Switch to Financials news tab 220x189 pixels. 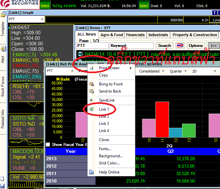click(135, 35)
